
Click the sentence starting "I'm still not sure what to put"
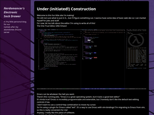click(x=91, y=19)
